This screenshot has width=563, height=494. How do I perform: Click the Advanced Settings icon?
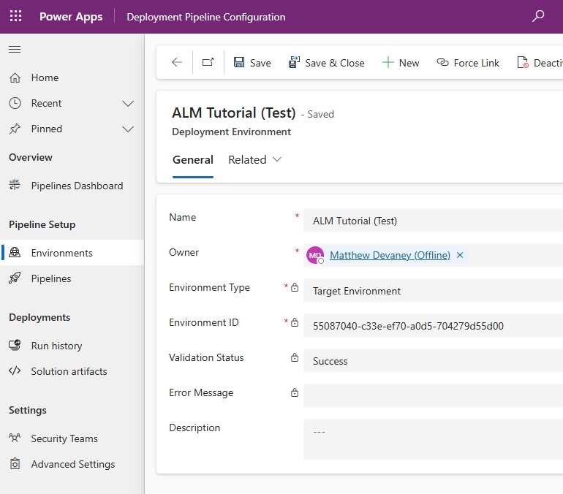(15, 464)
